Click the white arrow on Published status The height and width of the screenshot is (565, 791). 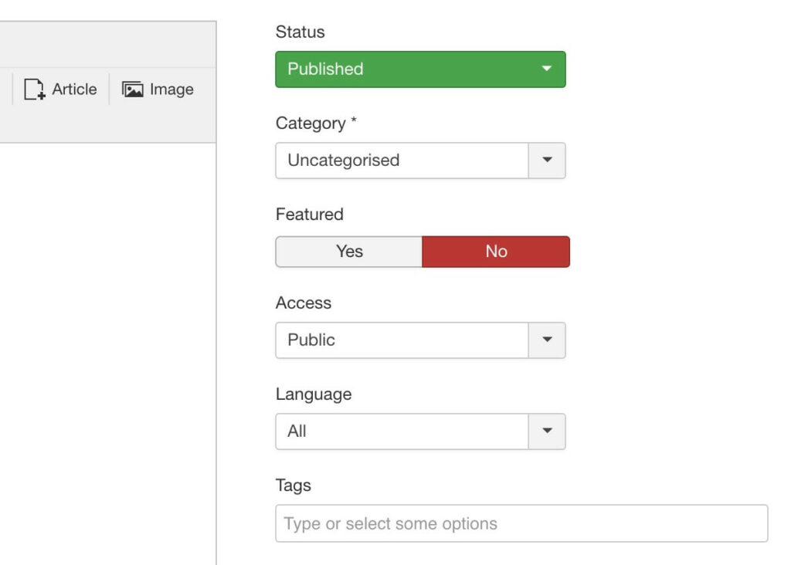547,69
